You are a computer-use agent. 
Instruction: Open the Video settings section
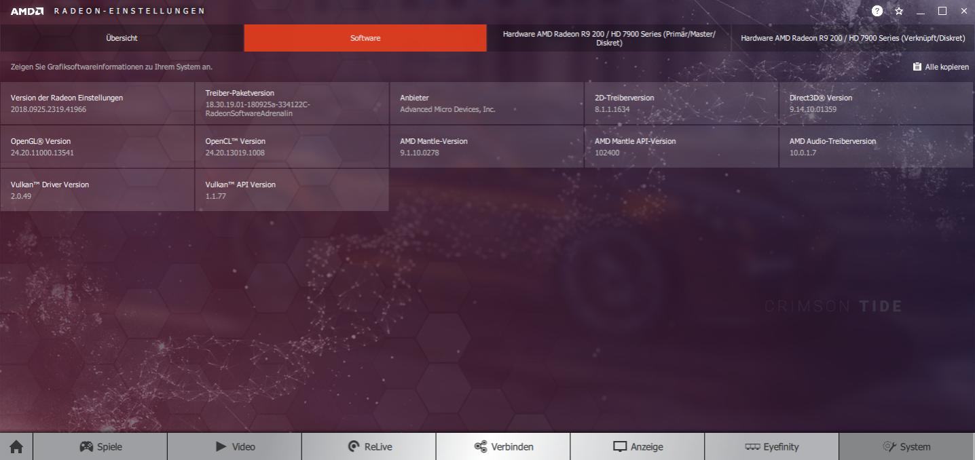click(235, 446)
